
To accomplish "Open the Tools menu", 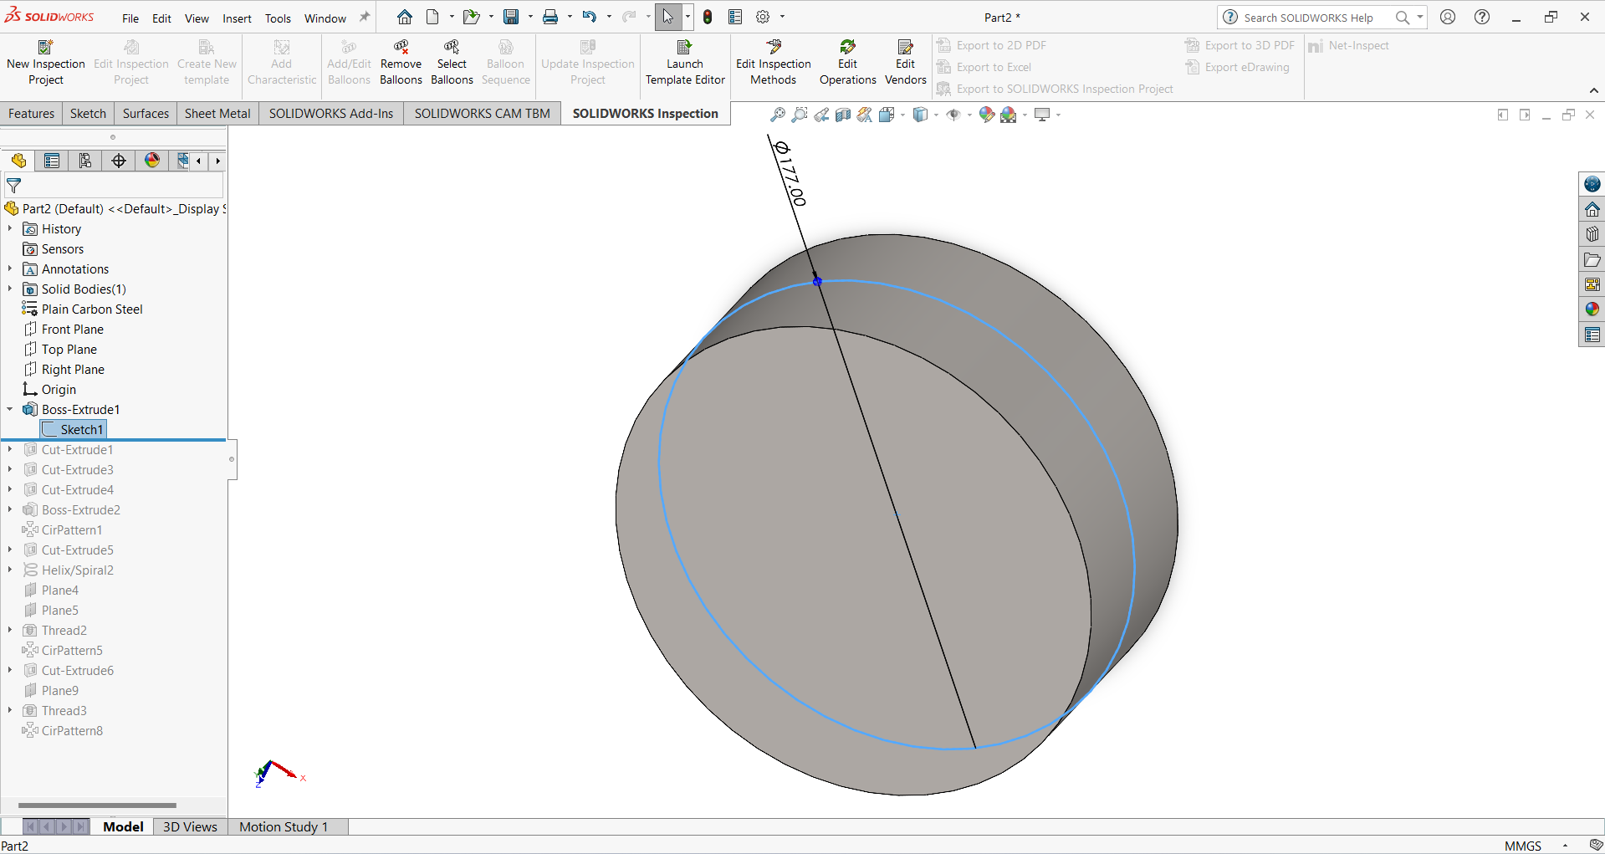I will (x=277, y=18).
